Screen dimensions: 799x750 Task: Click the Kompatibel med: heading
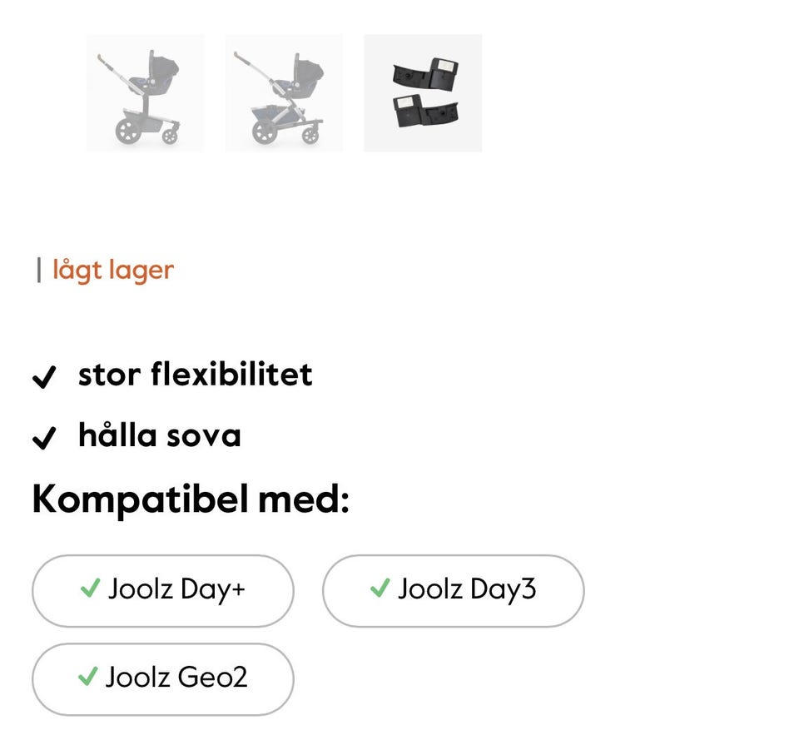pos(190,500)
